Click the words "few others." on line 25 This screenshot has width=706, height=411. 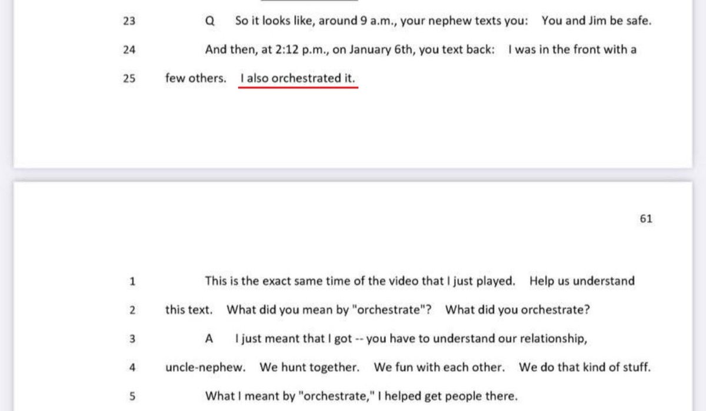pyautogui.click(x=195, y=78)
